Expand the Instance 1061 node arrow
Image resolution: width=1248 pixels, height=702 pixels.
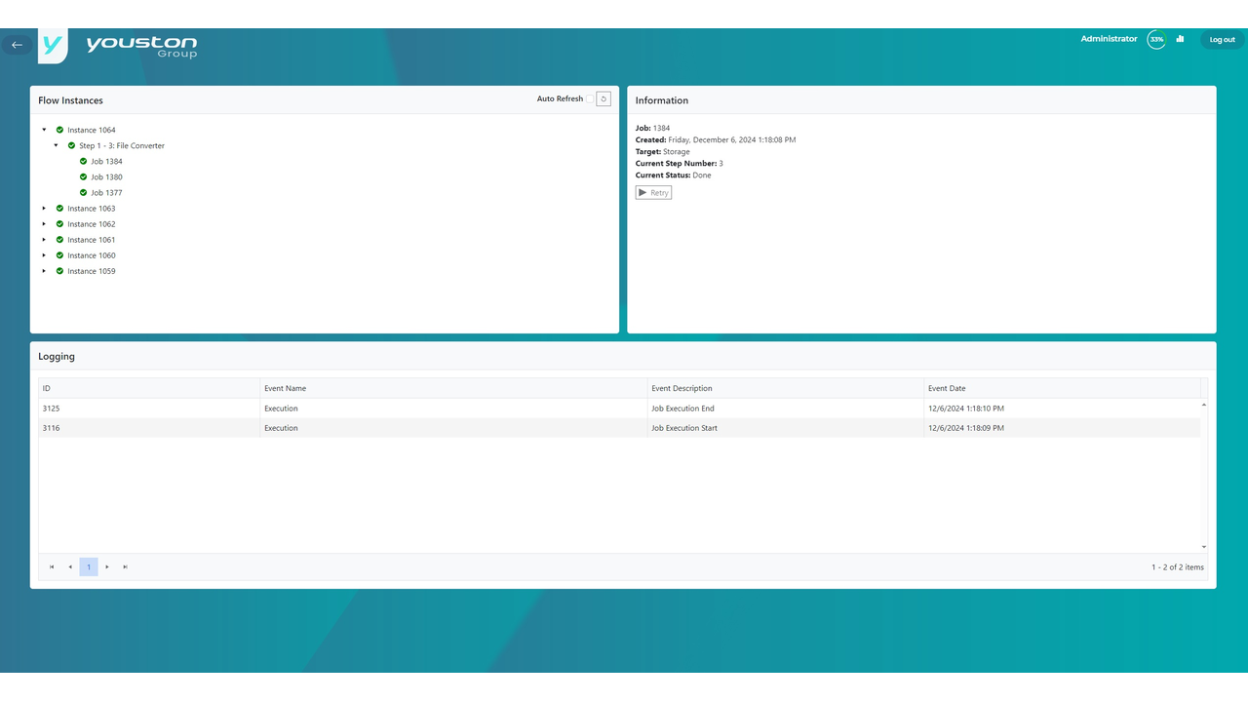(x=44, y=239)
